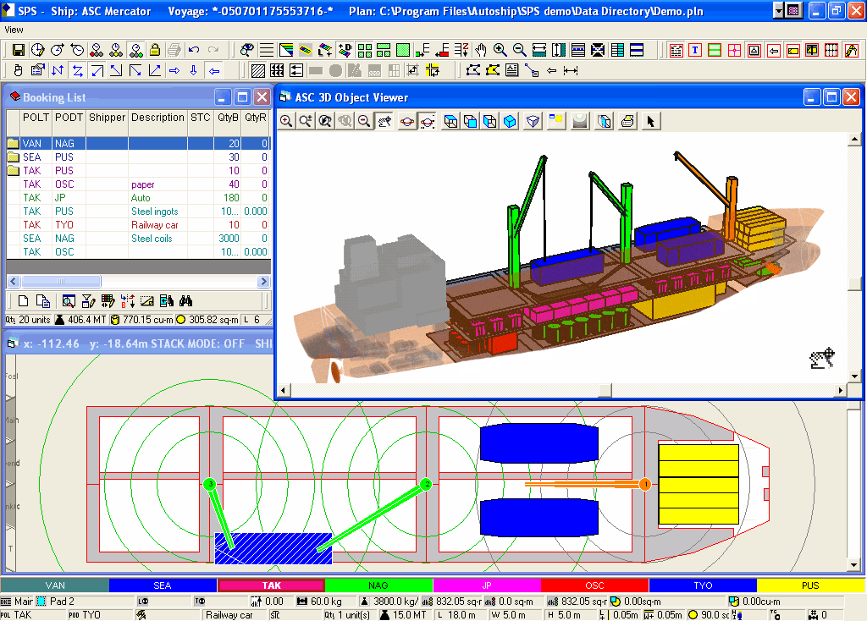Click the blue T text icon

point(695,50)
